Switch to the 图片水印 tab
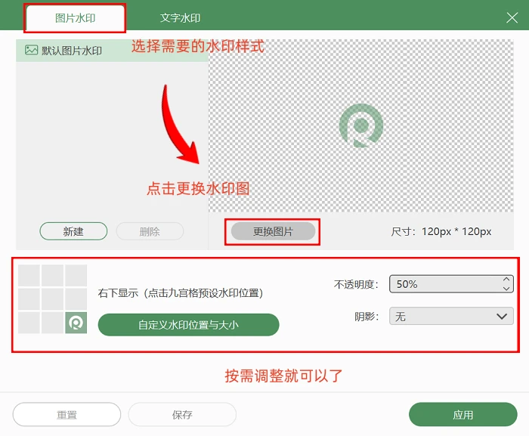 pyautogui.click(x=76, y=18)
